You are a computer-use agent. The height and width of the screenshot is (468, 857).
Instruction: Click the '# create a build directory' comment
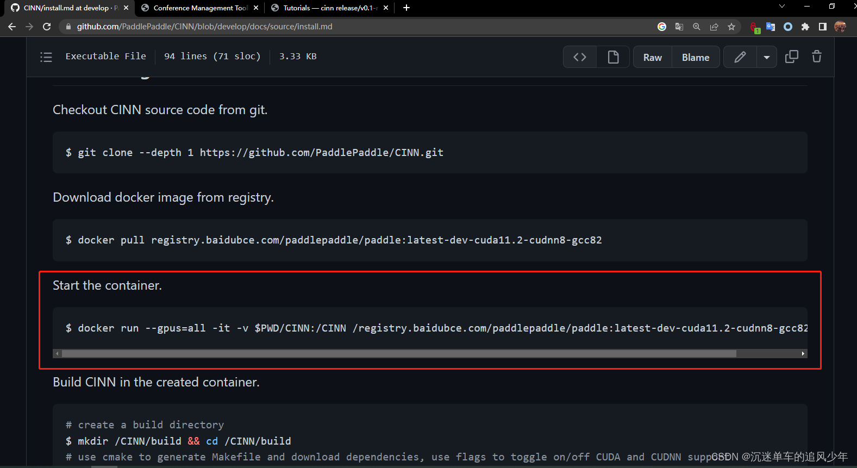pos(145,425)
